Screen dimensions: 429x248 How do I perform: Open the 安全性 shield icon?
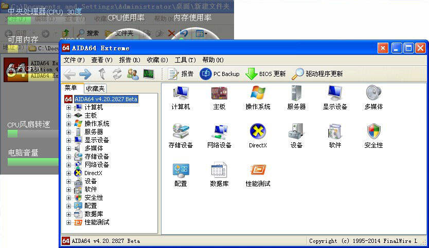373,136
